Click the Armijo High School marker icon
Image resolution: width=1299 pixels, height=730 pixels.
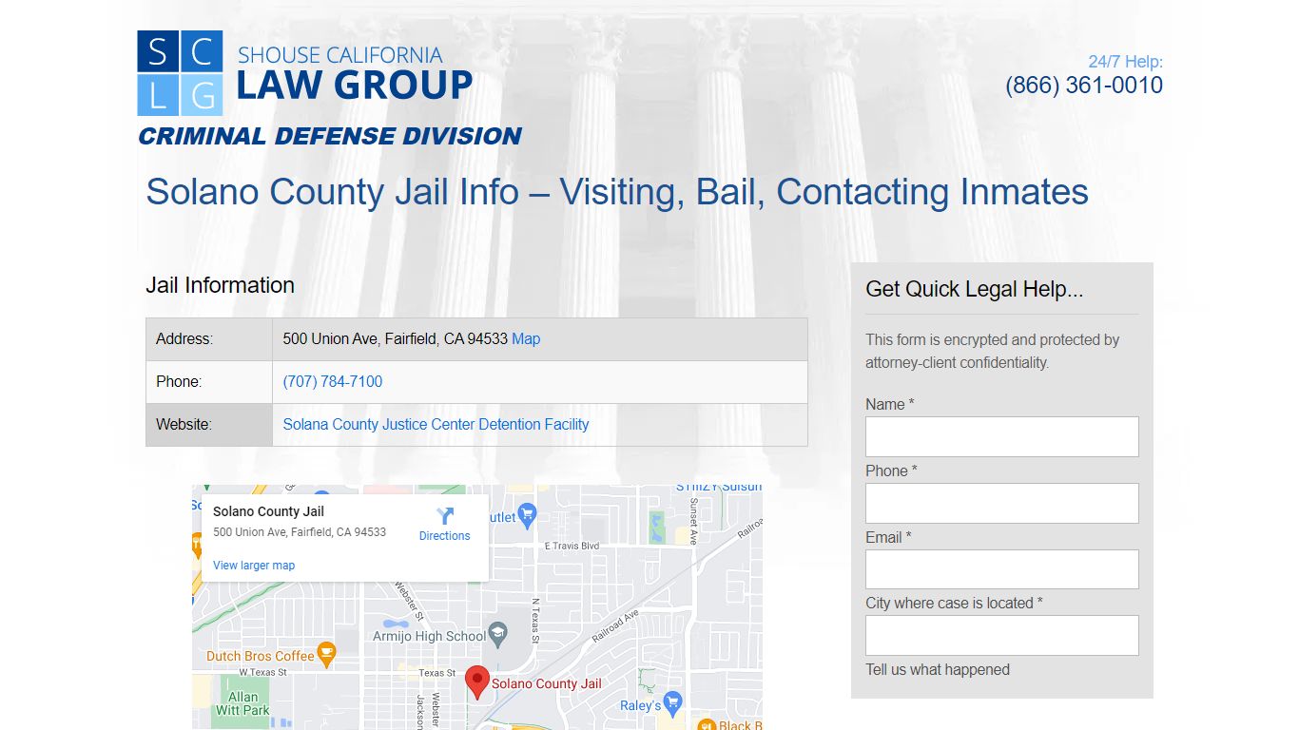[x=498, y=634]
